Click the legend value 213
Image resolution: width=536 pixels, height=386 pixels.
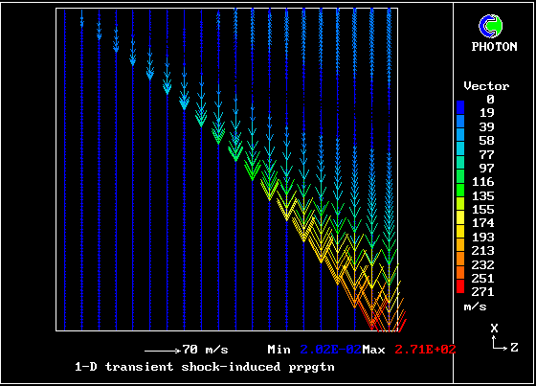click(483, 251)
